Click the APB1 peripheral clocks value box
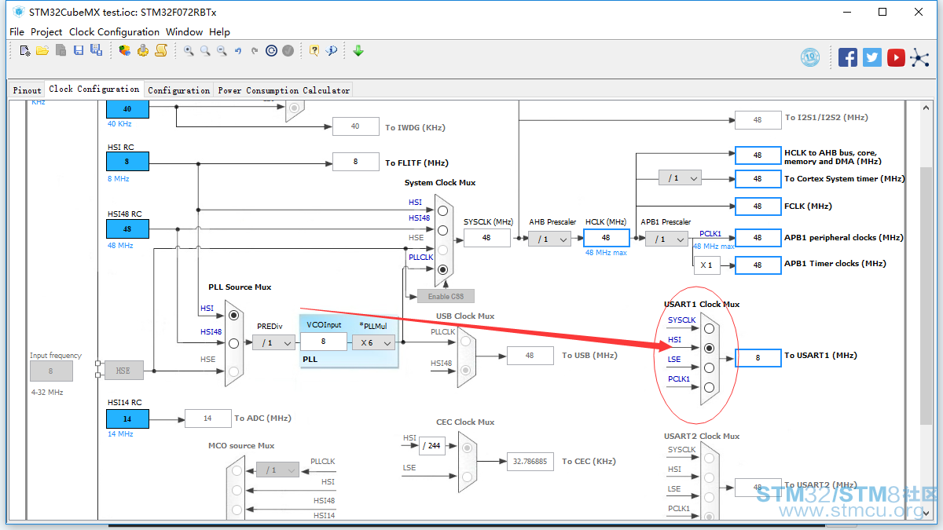The image size is (943, 530). [x=758, y=238]
